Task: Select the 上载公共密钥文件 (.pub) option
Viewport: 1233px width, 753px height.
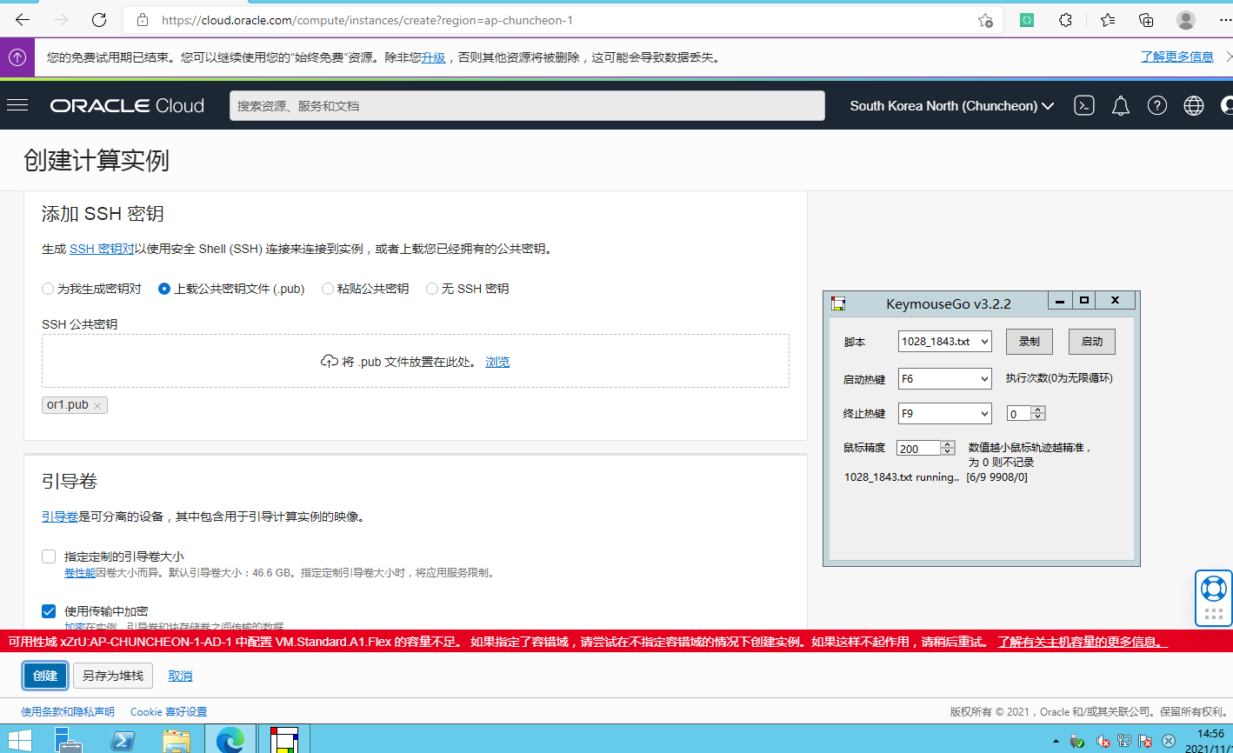Action: coord(164,289)
